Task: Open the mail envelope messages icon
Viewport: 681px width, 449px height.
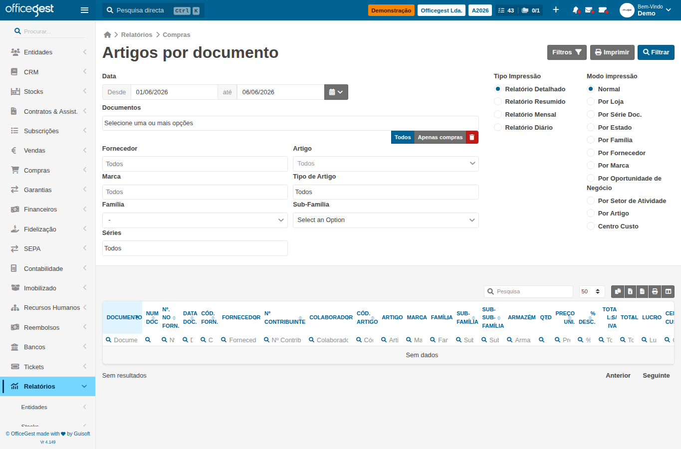Action: click(589, 10)
